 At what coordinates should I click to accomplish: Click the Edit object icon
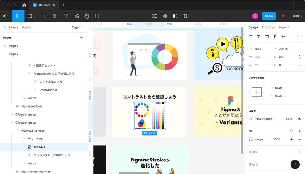(x=155, y=16)
